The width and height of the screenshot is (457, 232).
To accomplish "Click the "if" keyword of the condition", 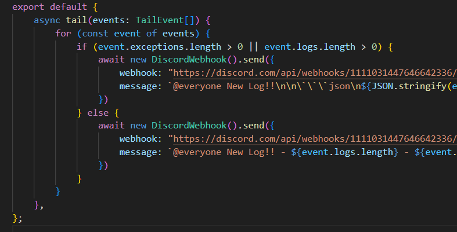I will 82,47.
